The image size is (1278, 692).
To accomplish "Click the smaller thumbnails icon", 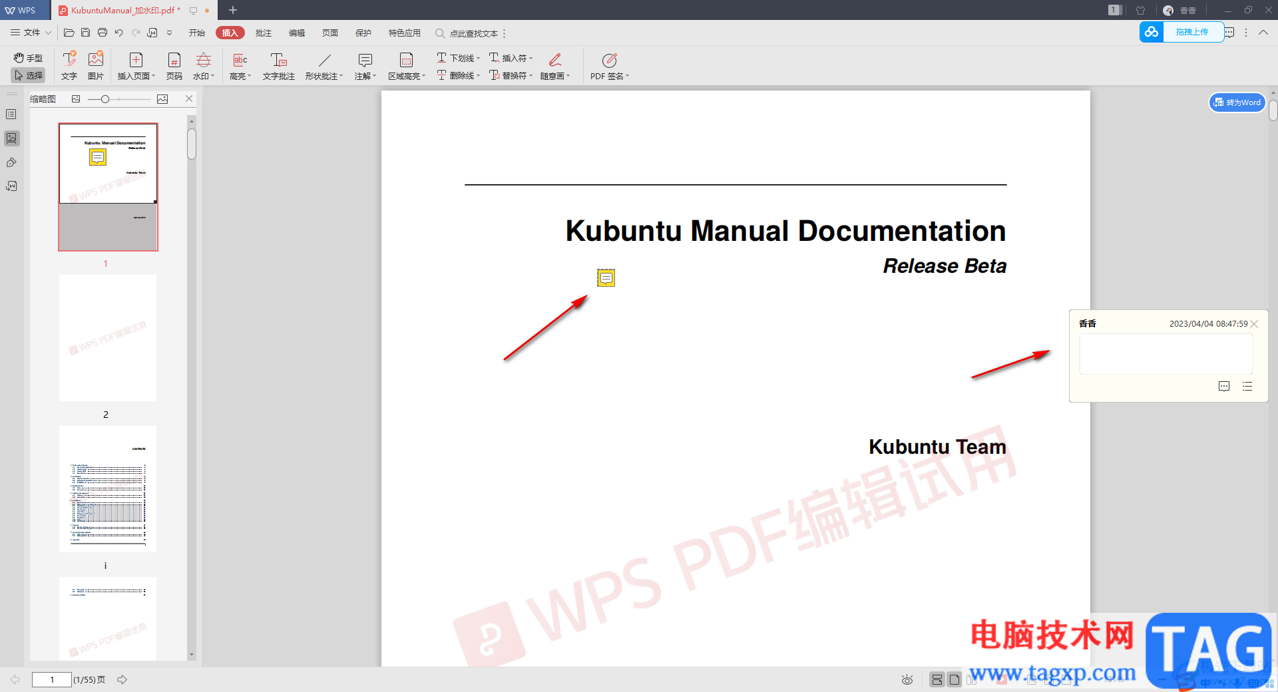I will tap(76, 99).
